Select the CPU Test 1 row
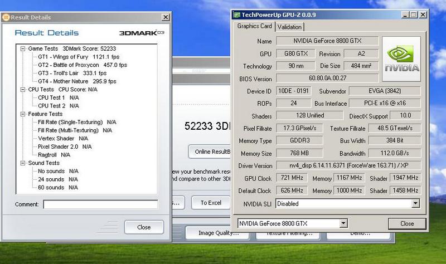Viewport: 446px width, 264px height. pos(59,98)
